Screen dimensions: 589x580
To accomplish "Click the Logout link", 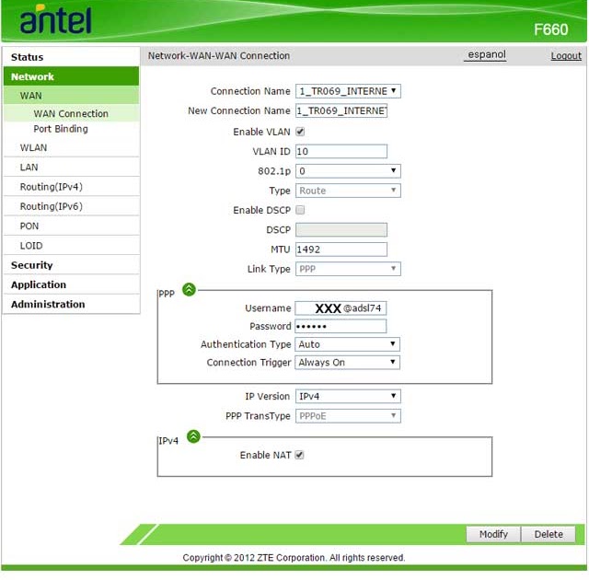I will [566, 55].
